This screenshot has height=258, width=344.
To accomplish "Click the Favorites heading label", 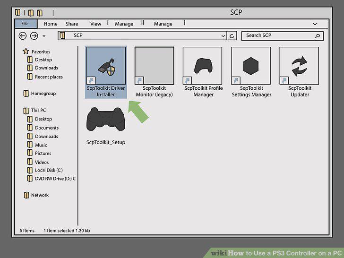I will (41, 52).
